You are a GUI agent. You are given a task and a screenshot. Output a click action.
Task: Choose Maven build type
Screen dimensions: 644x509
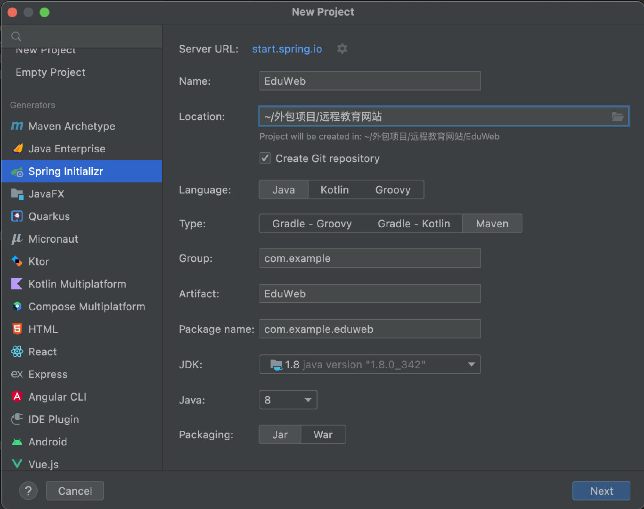point(492,223)
